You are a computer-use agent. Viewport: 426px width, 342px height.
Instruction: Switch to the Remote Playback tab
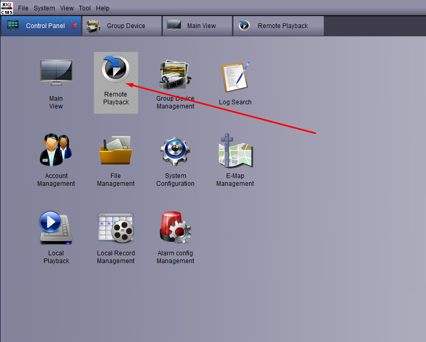point(279,26)
